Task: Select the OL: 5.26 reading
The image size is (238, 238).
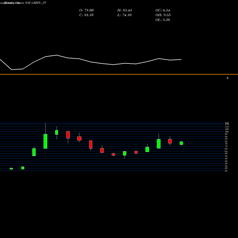Action: pos(163,20)
